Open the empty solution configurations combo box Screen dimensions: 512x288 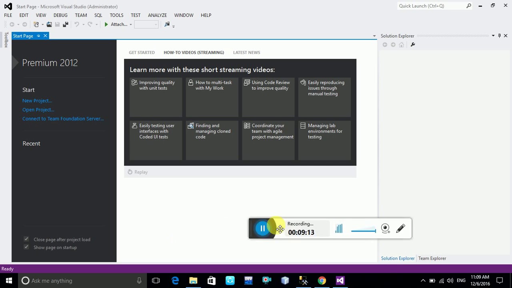click(x=146, y=24)
